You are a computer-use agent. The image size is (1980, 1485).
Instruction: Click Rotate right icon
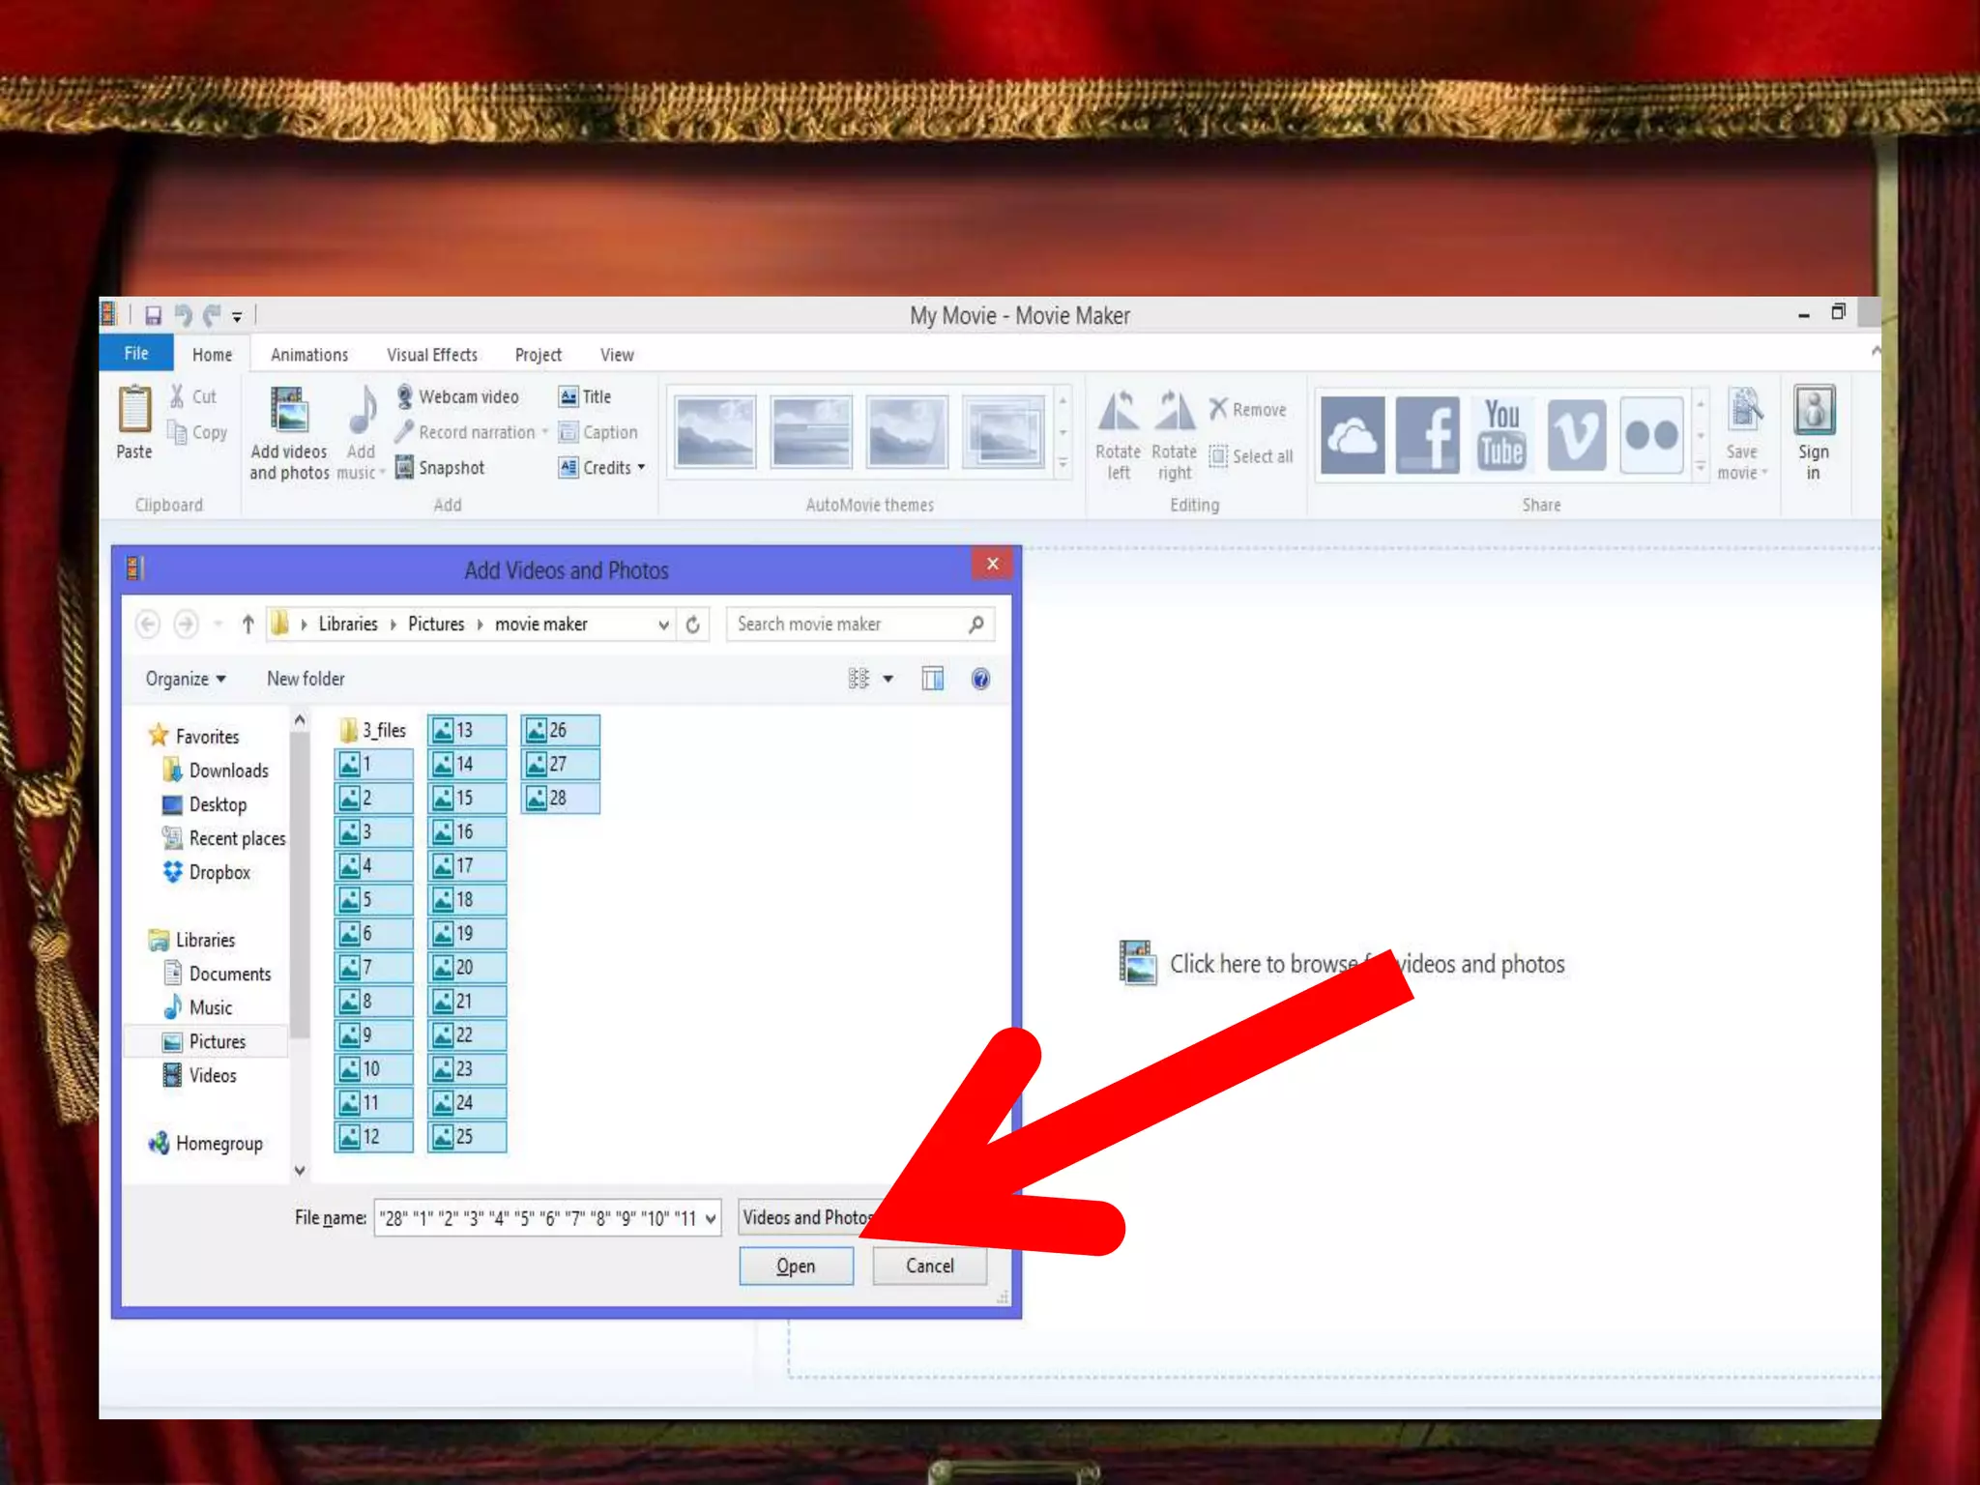coord(1174,413)
